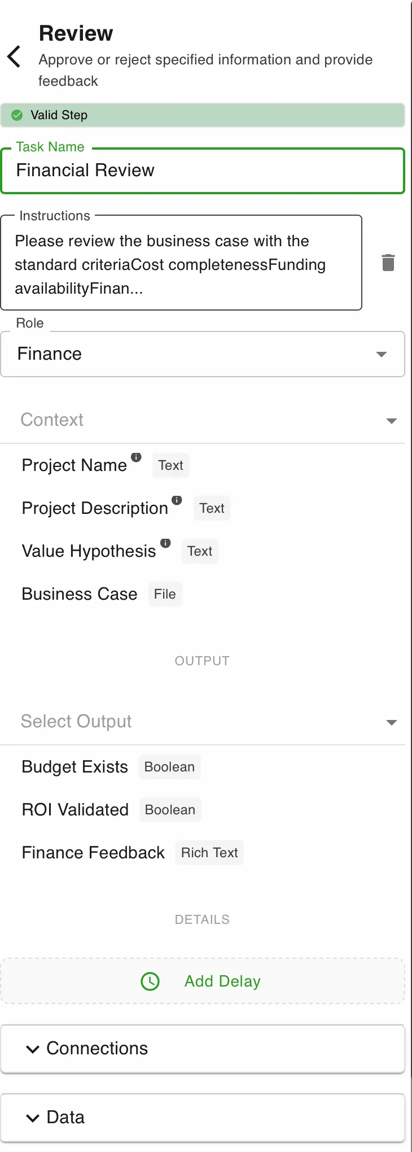Edit the Instructions text box
The width and height of the screenshot is (412, 1152).
tap(181, 263)
